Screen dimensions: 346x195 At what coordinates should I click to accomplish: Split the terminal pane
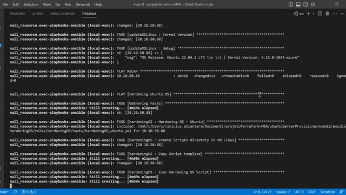(x=320, y=14)
